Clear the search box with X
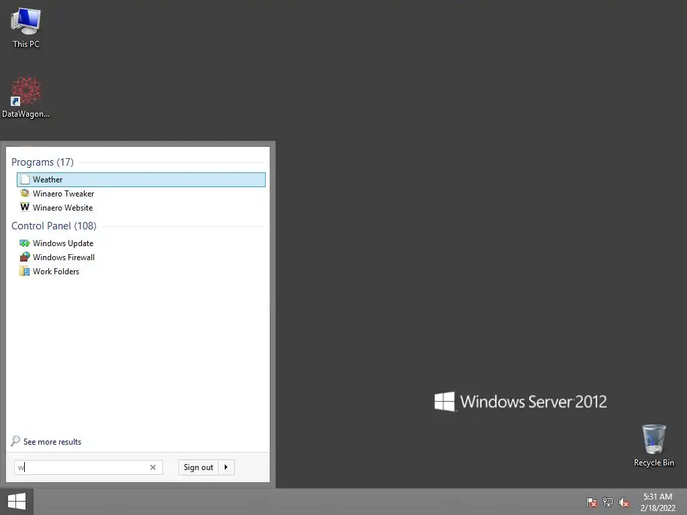 [153, 467]
